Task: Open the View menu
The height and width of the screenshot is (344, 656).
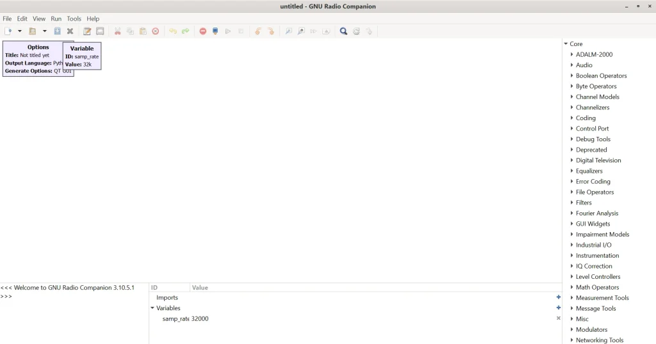Action: pos(39,19)
